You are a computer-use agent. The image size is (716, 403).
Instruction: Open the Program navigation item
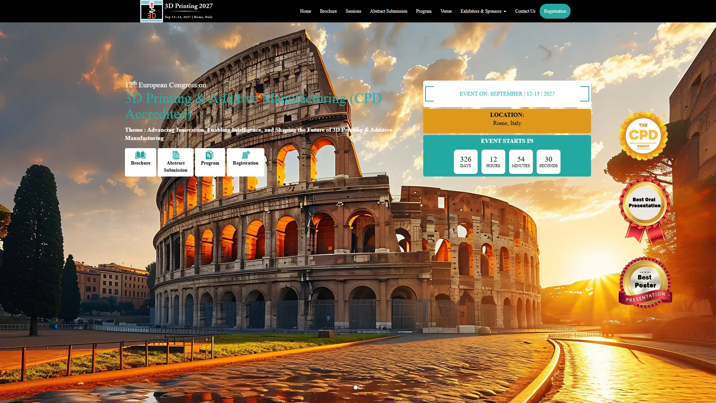pyautogui.click(x=424, y=11)
